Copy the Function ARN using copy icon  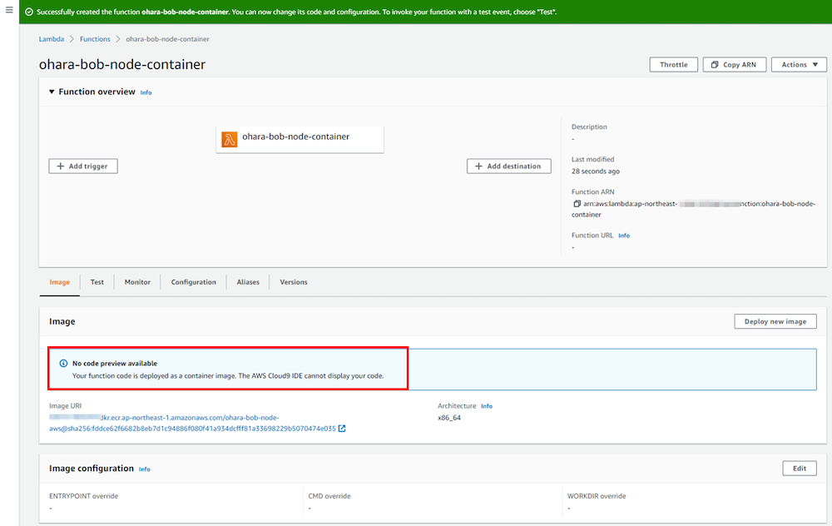(x=576, y=204)
